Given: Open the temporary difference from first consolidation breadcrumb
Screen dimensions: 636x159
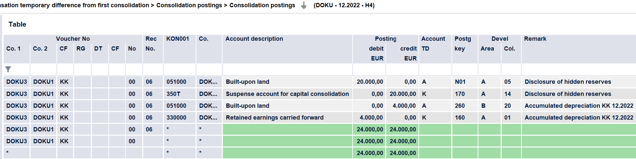Looking at the screenshot, I should [x=74, y=5].
